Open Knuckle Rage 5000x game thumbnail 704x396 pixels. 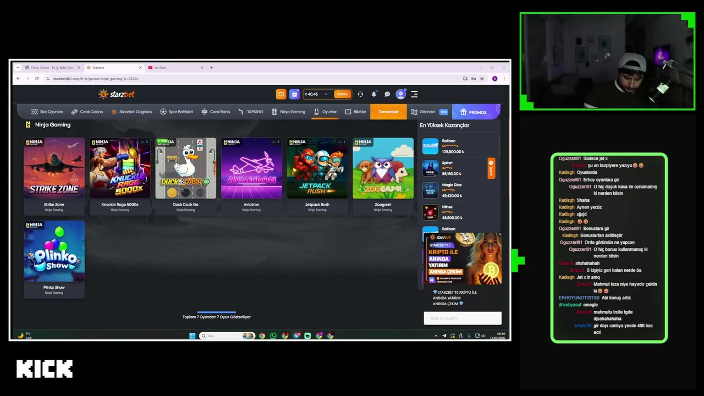pos(120,168)
